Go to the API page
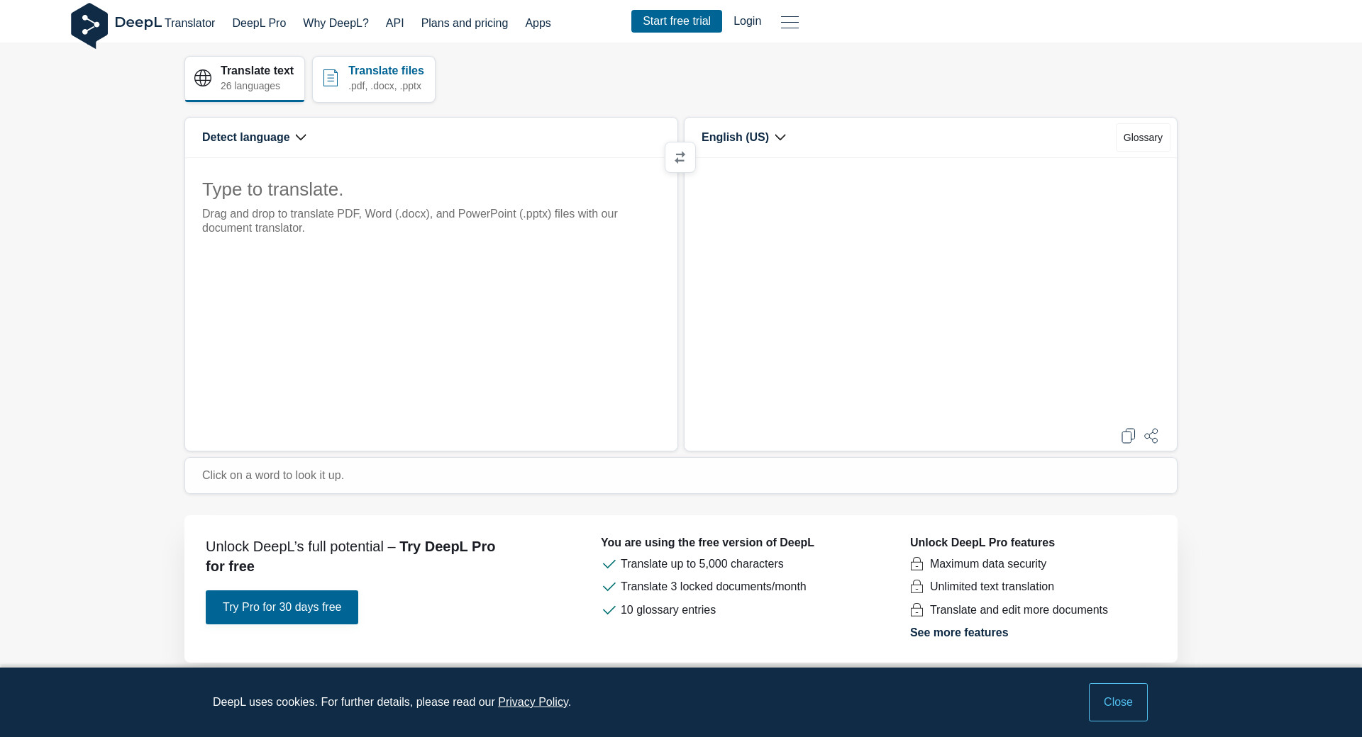 (x=394, y=23)
